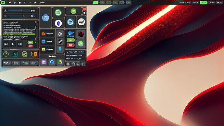Switch to workspace 3

click(109, 3)
